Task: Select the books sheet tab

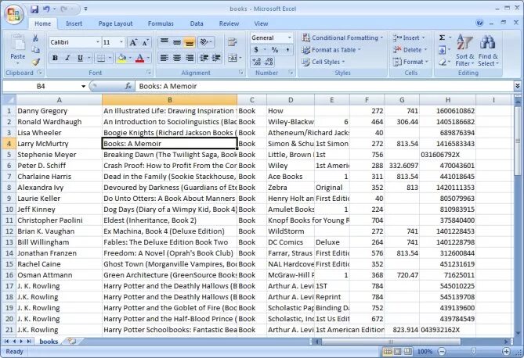Action: point(49,342)
